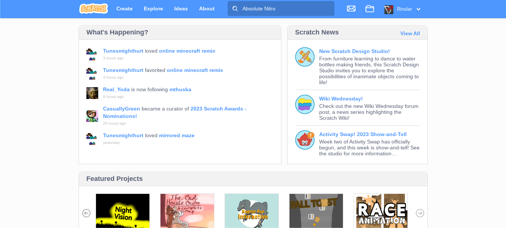Click View All in Scratch News
Viewport: 506px width, 228px height.
410,33
